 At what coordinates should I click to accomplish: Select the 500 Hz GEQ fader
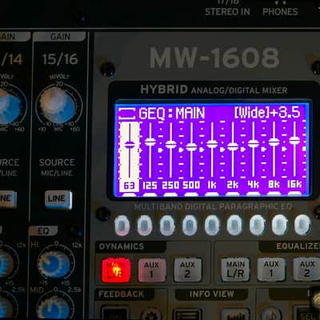click(x=191, y=146)
